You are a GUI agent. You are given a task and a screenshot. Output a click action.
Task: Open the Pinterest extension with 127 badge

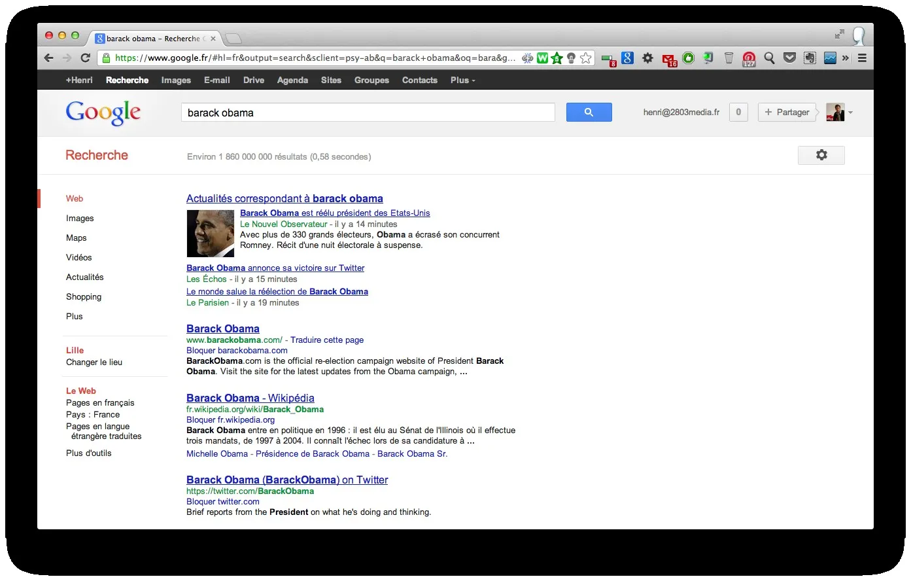(749, 59)
